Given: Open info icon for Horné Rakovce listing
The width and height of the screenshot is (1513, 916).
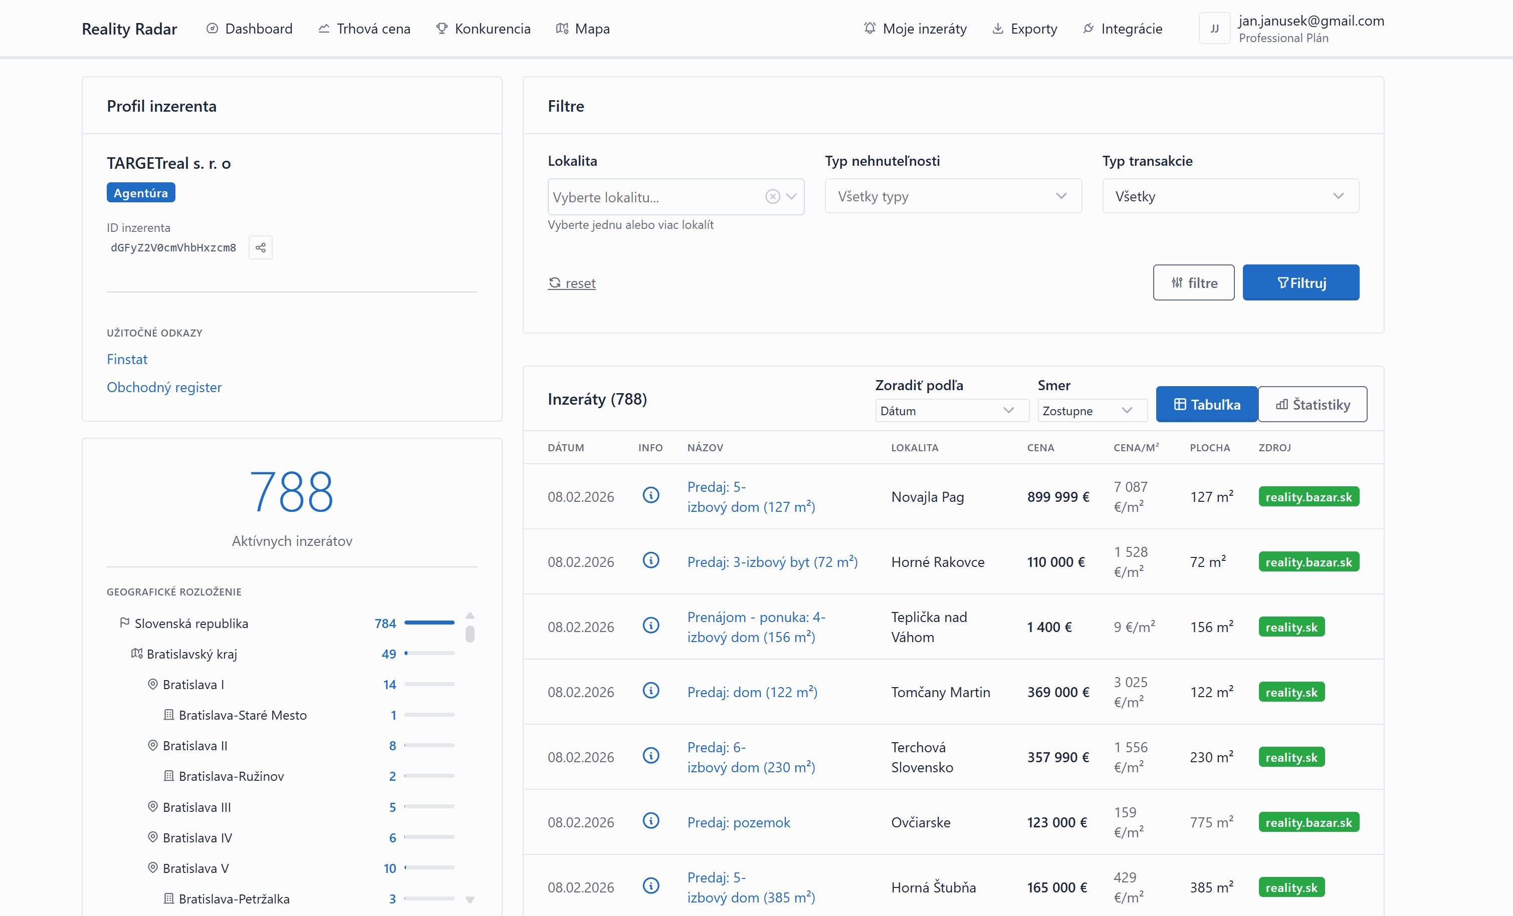Looking at the screenshot, I should tap(651, 560).
